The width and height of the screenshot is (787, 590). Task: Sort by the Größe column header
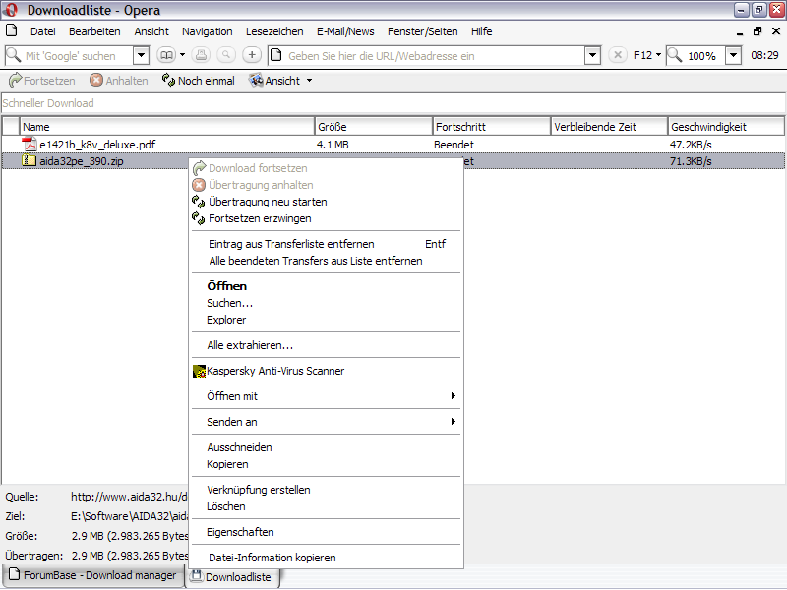point(374,127)
